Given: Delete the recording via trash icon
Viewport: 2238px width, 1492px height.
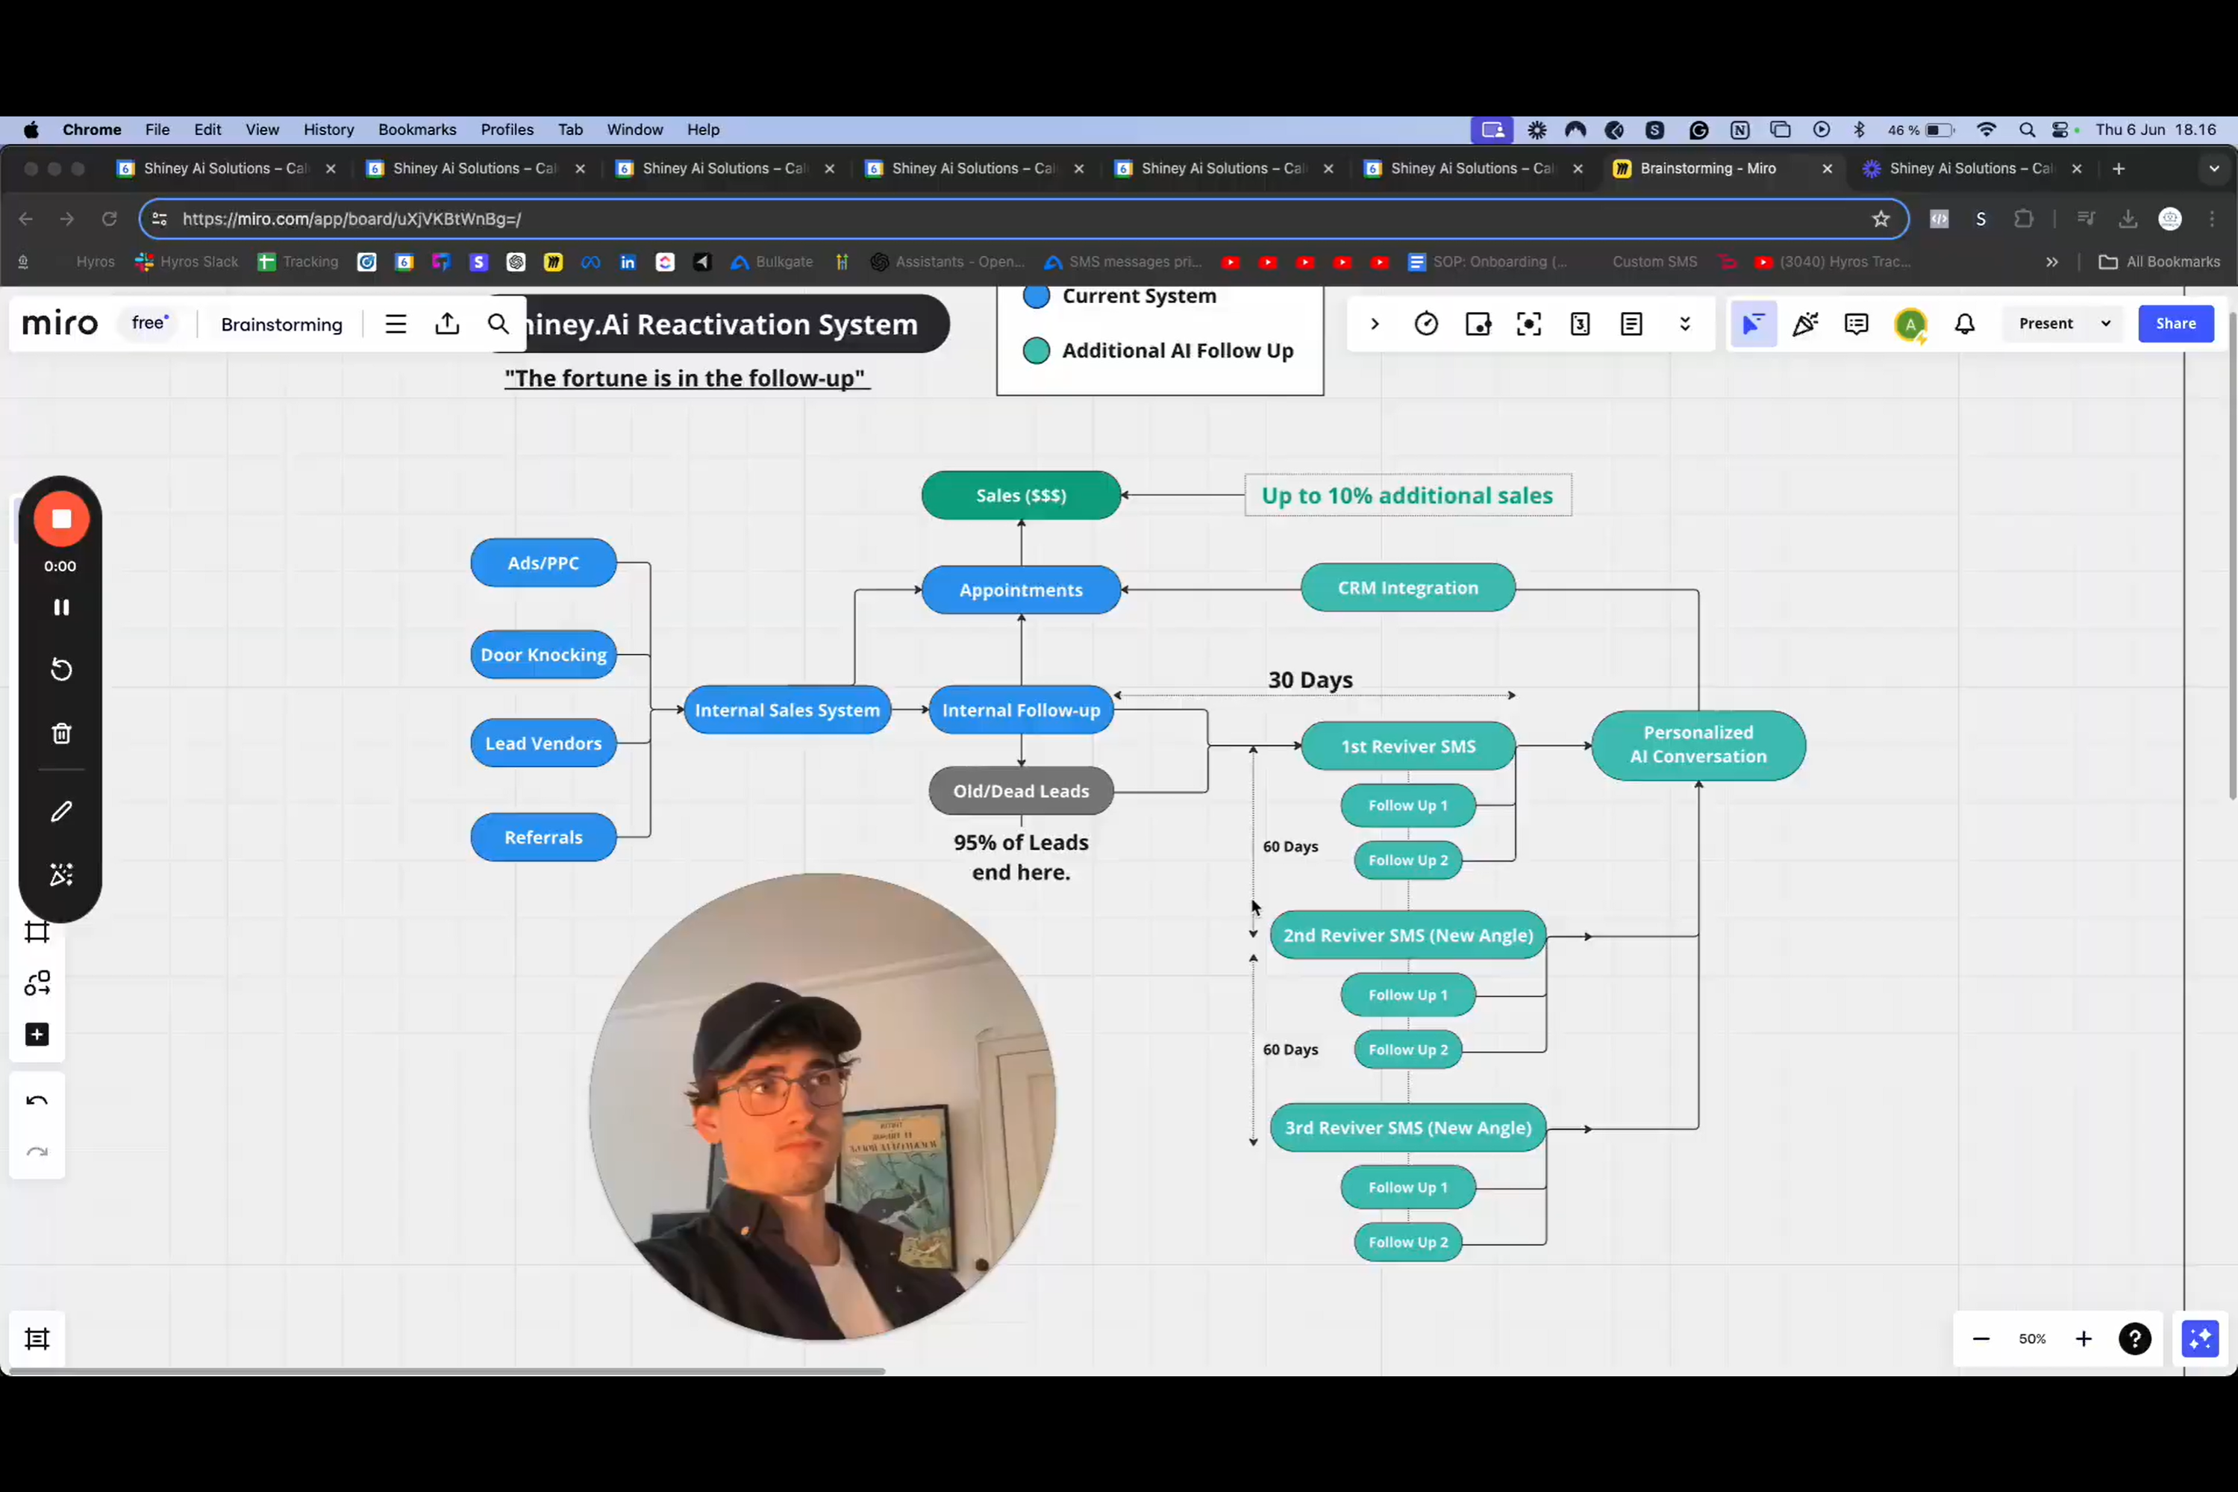Looking at the screenshot, I should 61,734.
